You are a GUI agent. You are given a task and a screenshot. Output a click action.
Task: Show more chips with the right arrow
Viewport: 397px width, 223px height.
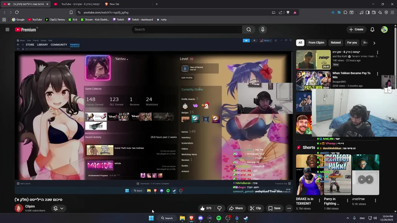[x=374, y=43]
